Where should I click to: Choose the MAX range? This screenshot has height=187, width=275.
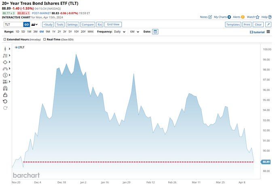click(91, 32)
